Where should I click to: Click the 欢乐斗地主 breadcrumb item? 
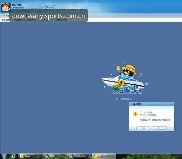5,20
